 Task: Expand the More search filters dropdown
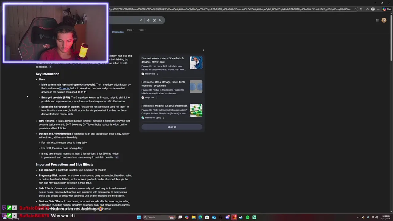point(130,30)
